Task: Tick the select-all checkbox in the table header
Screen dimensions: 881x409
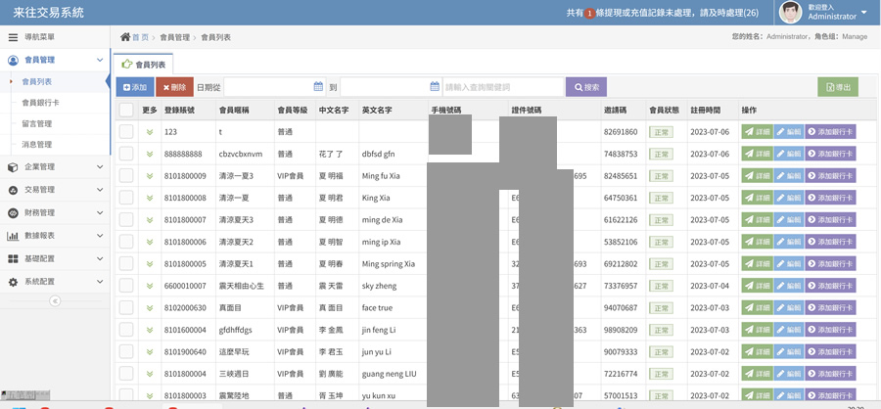Action: point(126,110)
